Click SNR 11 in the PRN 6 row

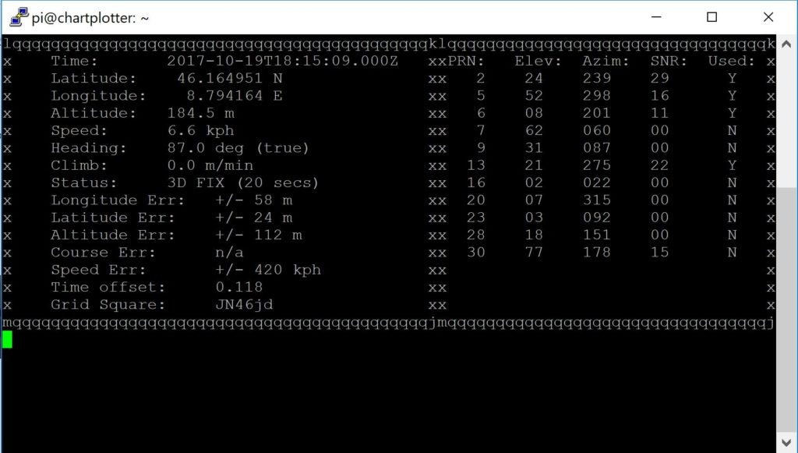pyautogui.click(x=659, y=113)
